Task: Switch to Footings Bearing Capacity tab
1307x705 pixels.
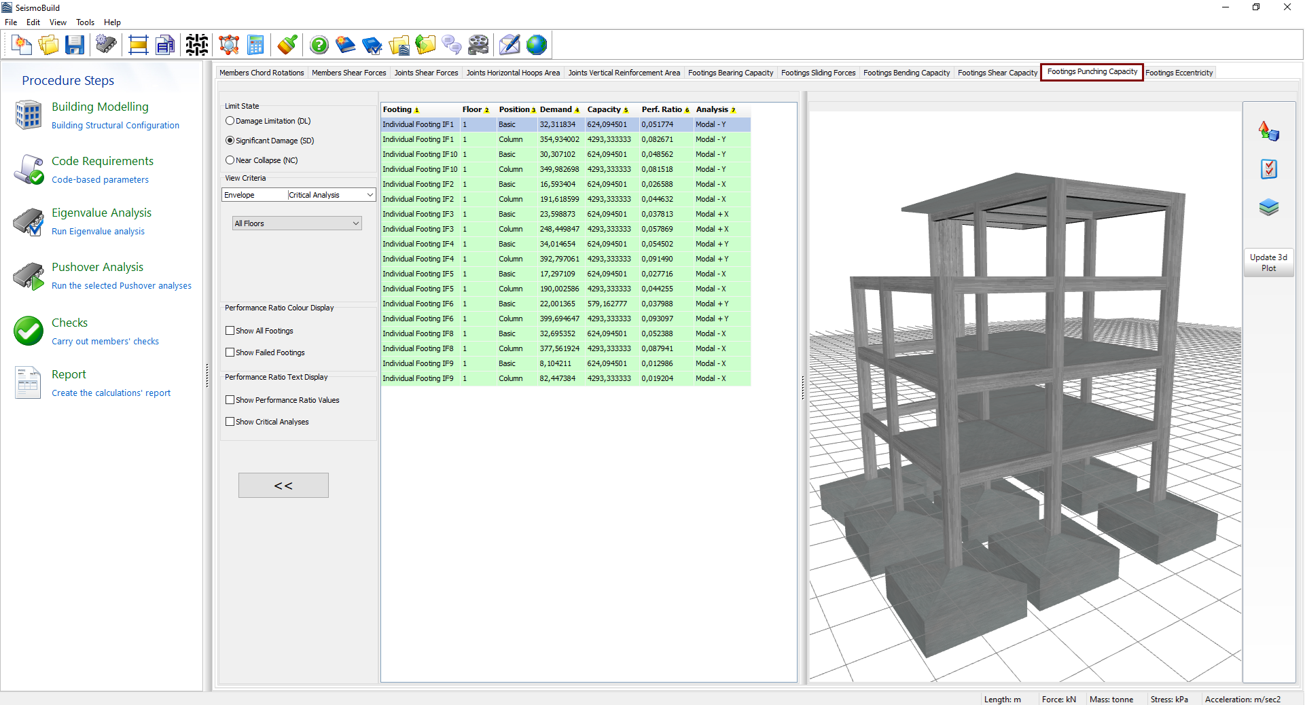Action: click(x=730, y=73)
